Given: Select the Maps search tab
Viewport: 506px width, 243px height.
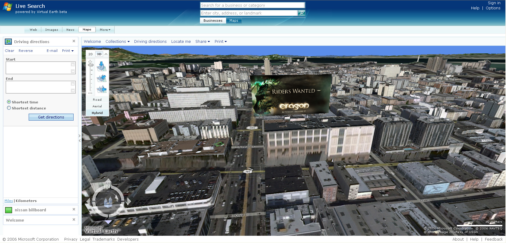Looking at the screenshot, I should [x=87, y=30].
